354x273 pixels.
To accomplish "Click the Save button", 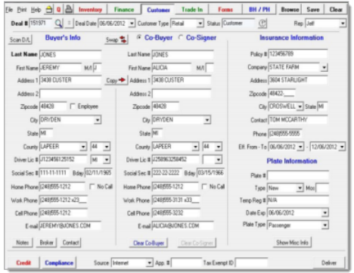I will pos(313,10).
